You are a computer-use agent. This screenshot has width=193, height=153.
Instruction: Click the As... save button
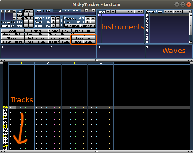[x=66, y=31]
